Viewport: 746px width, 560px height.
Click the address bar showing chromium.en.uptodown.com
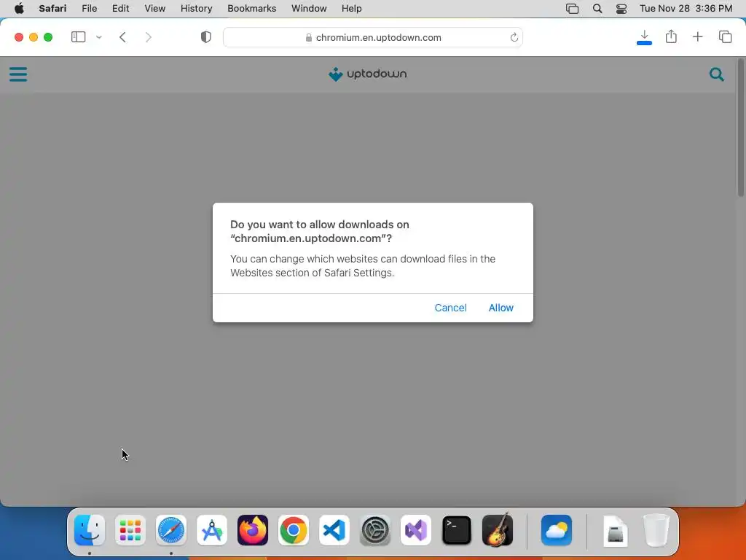372,37
